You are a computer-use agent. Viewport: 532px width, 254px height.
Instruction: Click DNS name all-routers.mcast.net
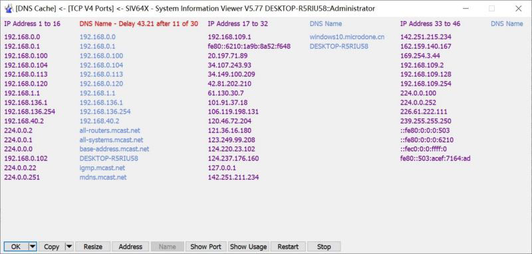(x=110, y=130)
